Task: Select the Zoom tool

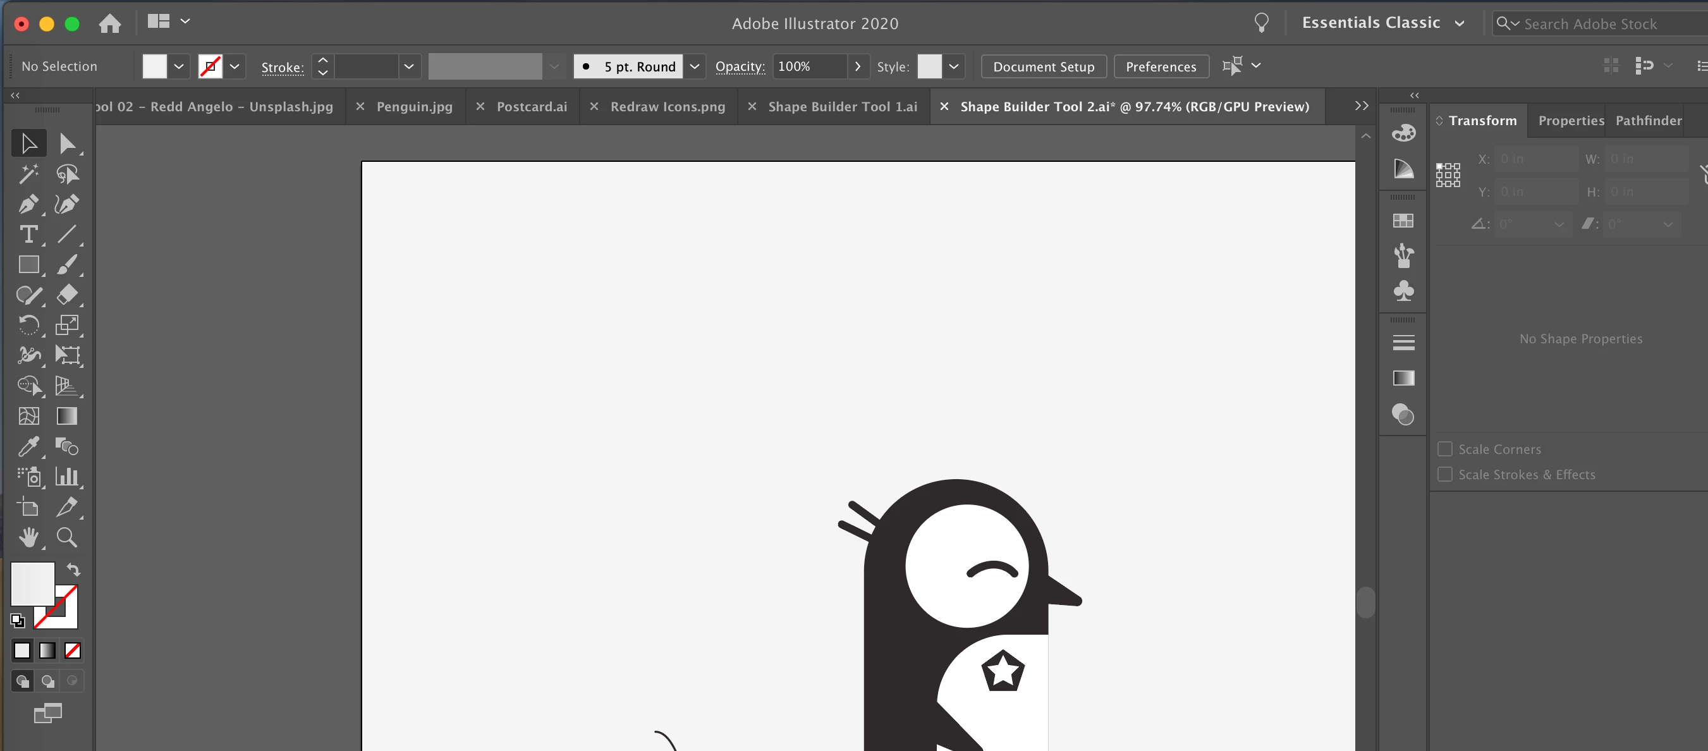Action: click(66, 537)
